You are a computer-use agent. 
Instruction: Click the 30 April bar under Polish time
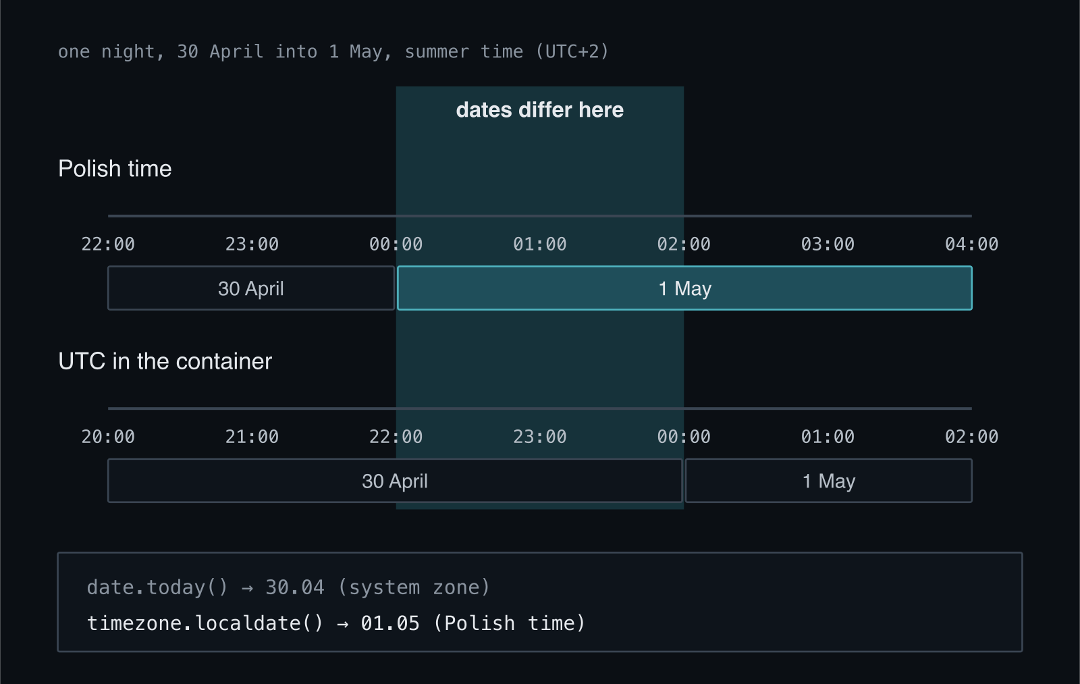[251, 288]
